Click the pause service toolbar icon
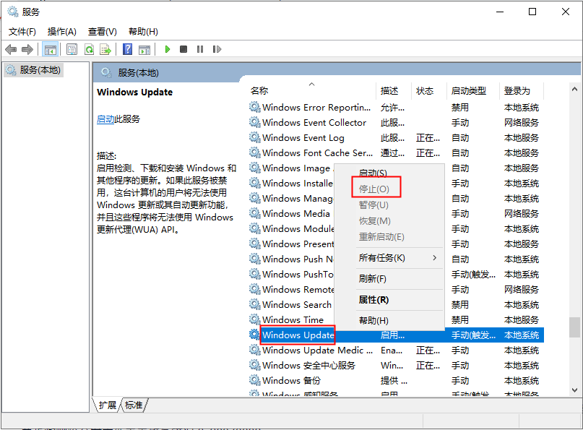 coord(200,49)
